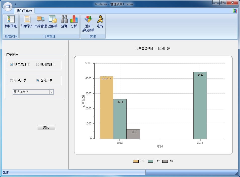Click the 订单金额 y-axis title
240x177 pixels.
83,101
